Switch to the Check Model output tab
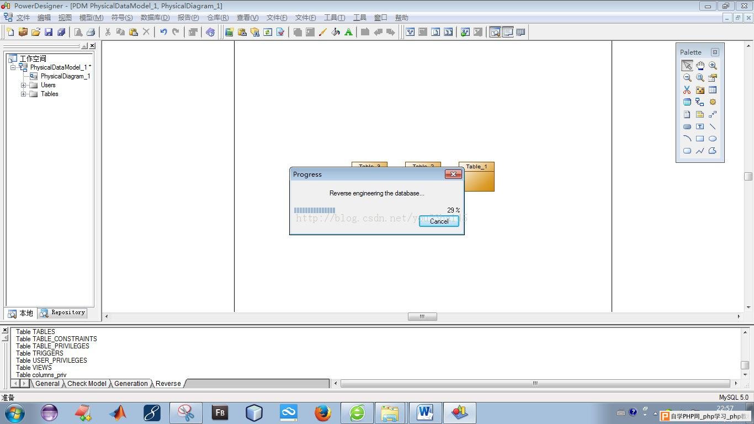 87,384
